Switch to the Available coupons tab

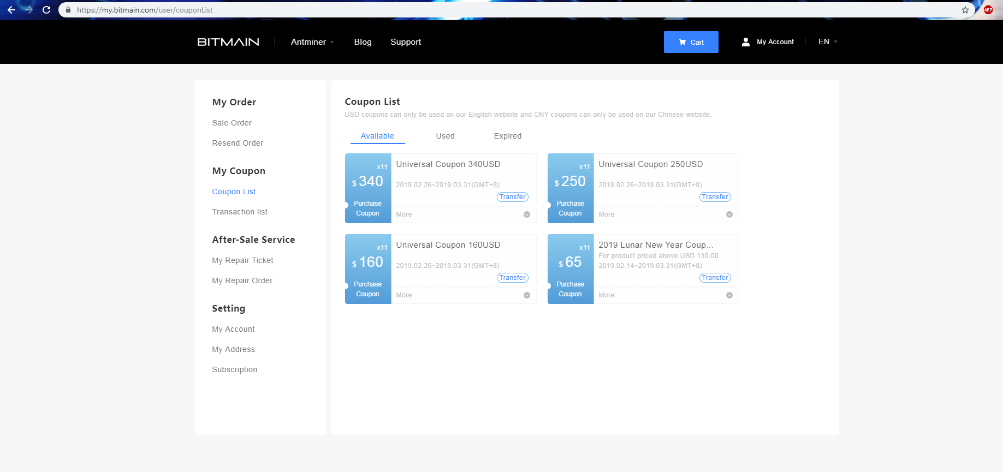pos(377,136)
